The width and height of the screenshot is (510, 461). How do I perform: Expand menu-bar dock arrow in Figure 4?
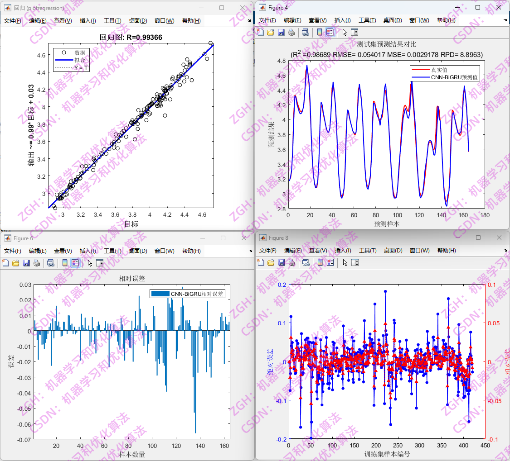tap(505, 20)
